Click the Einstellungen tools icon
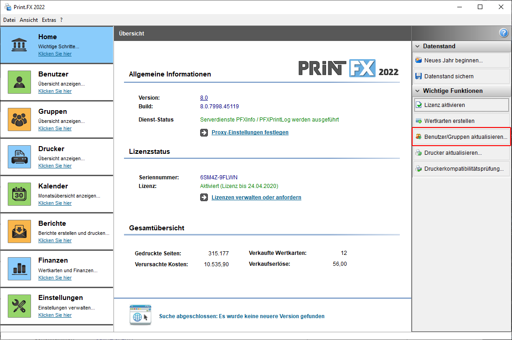The width and height of the screenshot is (512, 340). [x=19, y=306]
